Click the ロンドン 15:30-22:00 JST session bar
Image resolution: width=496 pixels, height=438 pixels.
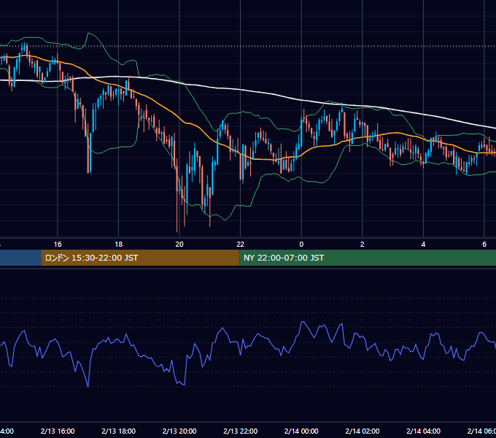point(140,258)
